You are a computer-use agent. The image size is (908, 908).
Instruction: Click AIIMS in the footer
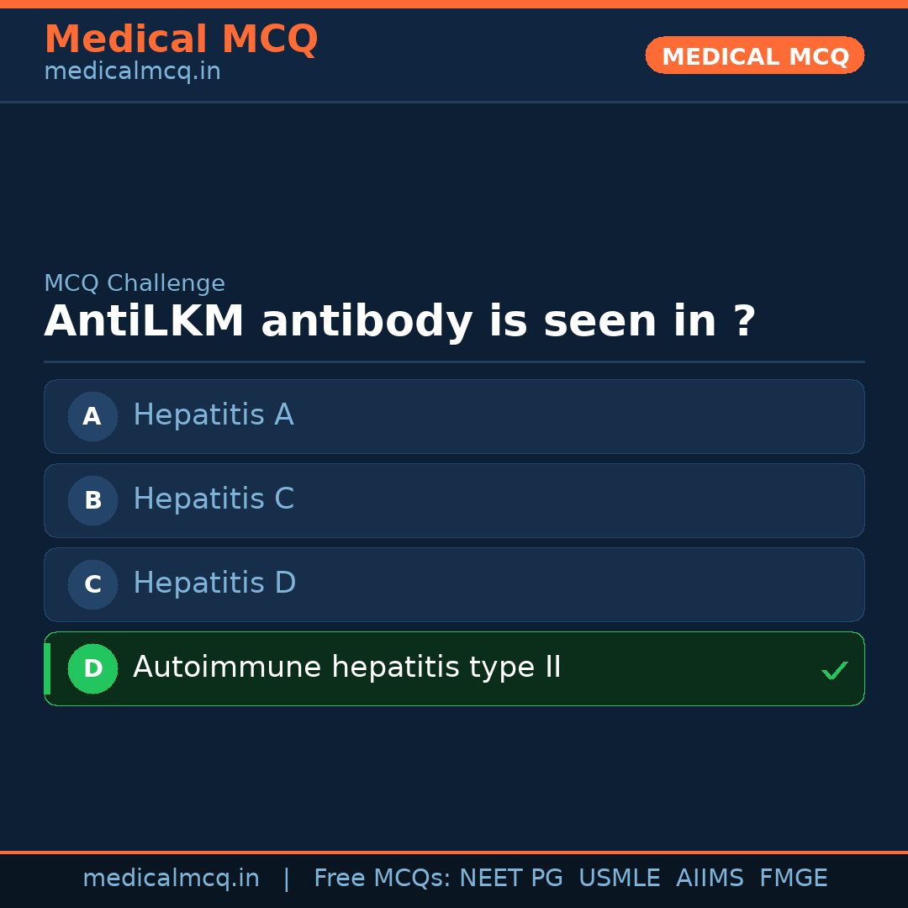click(x=710, y=879)
